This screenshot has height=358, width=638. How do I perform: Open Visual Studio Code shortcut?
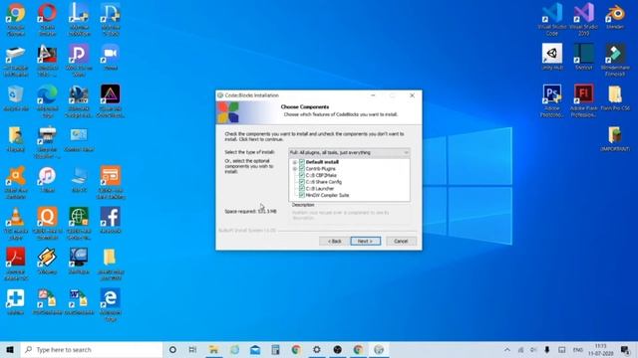pos(551,20)
